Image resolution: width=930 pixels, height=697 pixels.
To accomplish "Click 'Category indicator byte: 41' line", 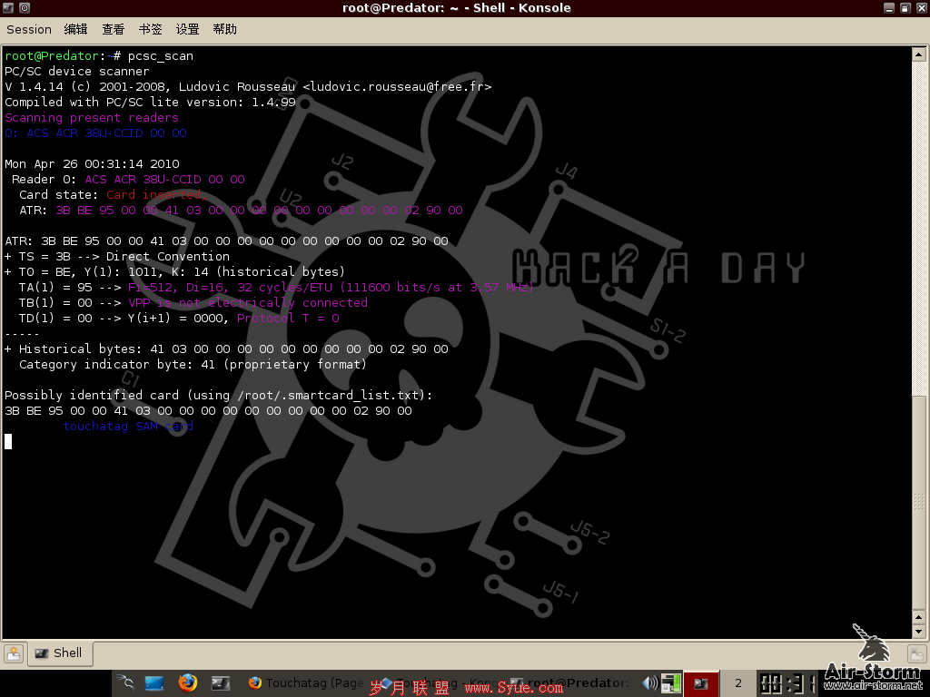I will click(193, 364).
